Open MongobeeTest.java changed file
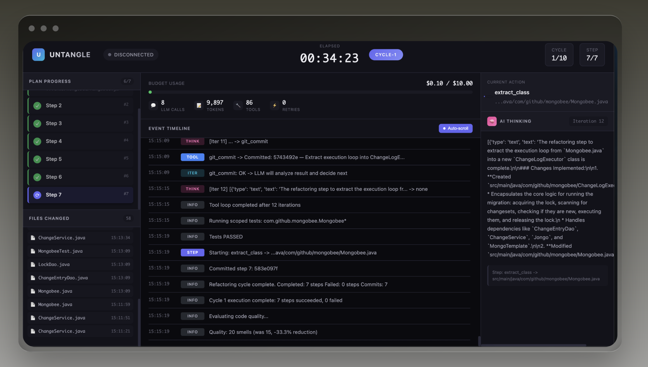The width and height of the screenshot is (648, 367). pos(60,251)
